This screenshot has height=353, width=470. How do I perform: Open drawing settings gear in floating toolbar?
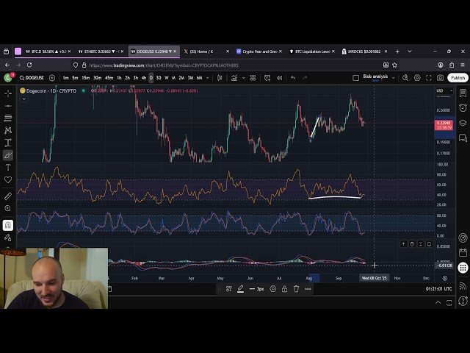point(273,289)
